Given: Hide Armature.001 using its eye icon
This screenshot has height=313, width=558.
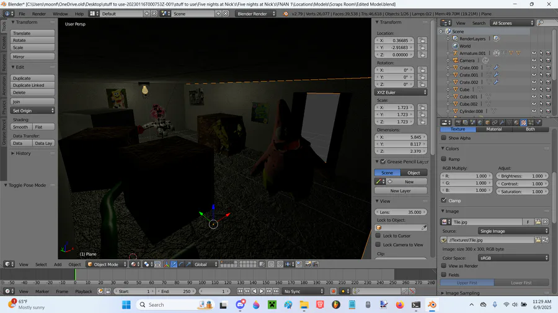Looking at the screenshot, I should (x=533, y=53).
